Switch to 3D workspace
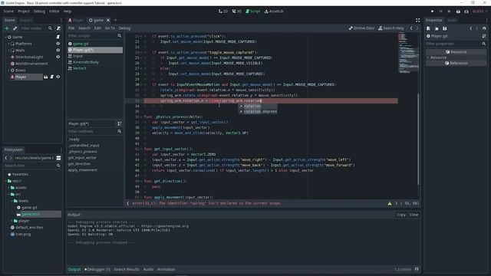This screenshot has width=491, height=276. point(237,11)
